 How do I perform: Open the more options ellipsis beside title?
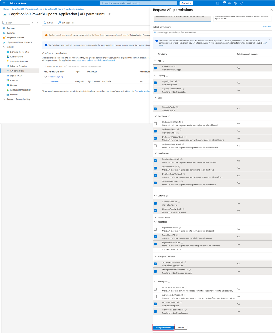pos(114,14)
